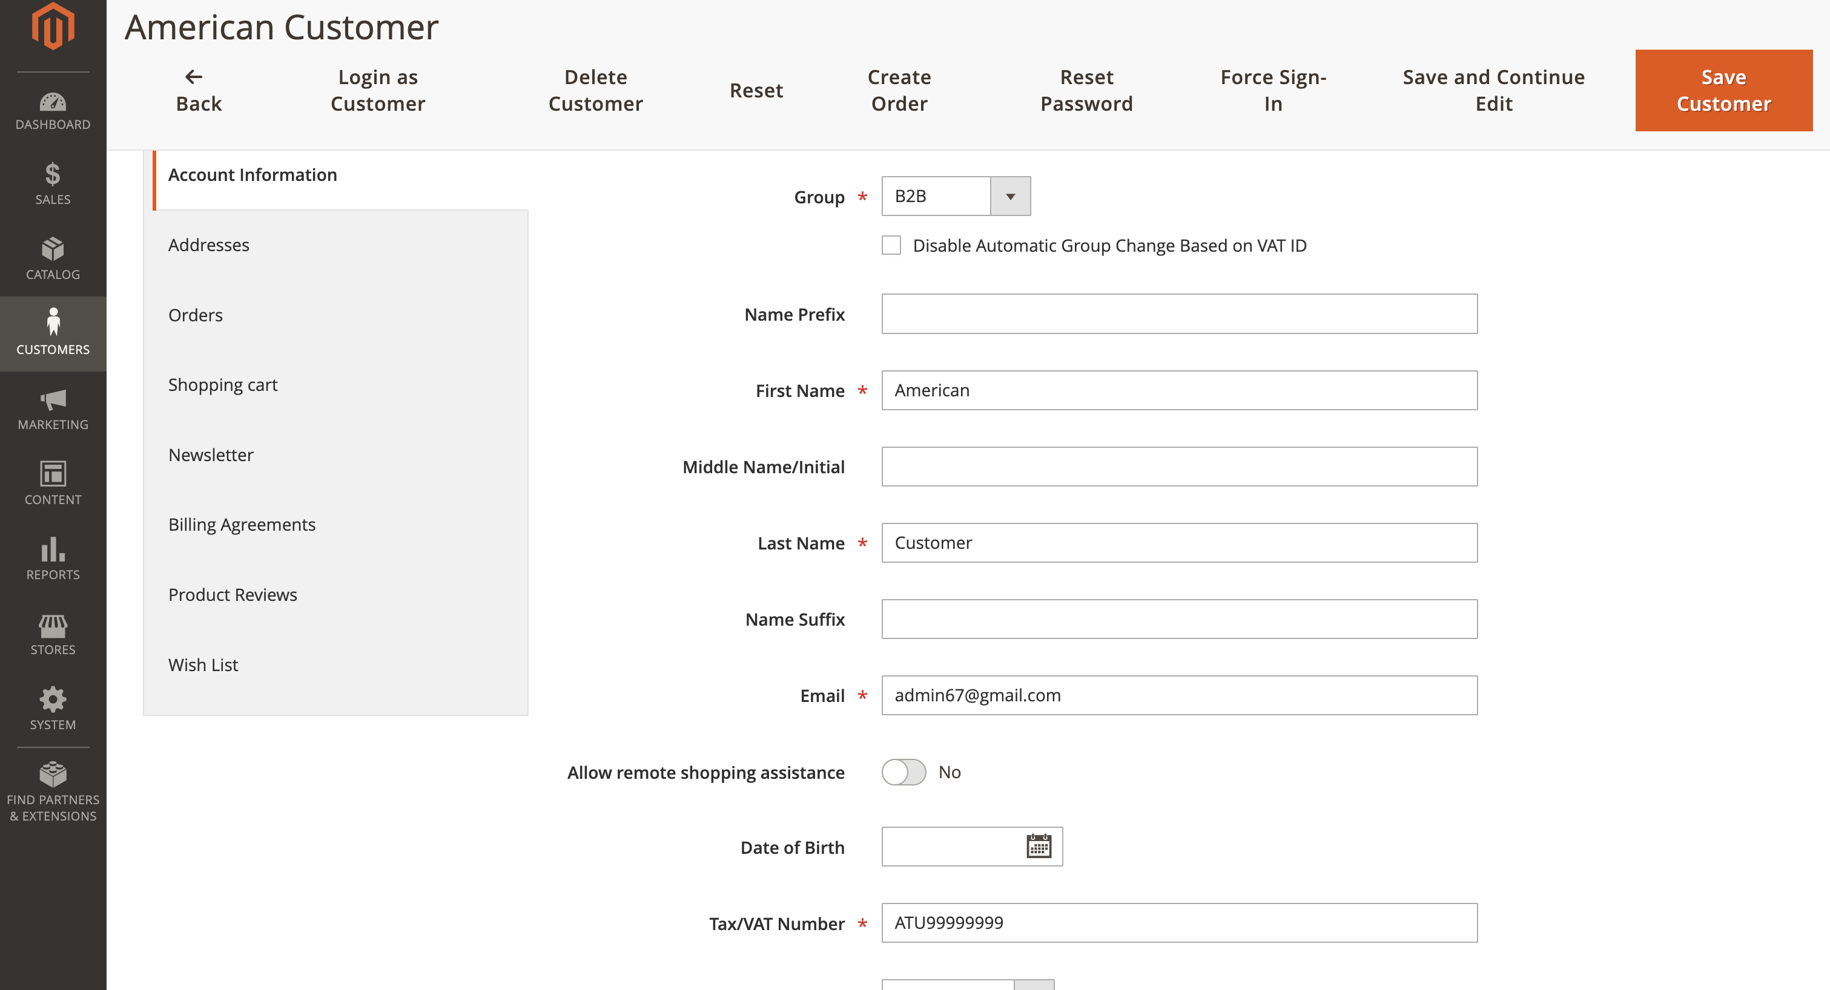The height and width of the screenshot is (990, 1830).
Task: Switch to the Addresses tab
Action: [209, 244]
